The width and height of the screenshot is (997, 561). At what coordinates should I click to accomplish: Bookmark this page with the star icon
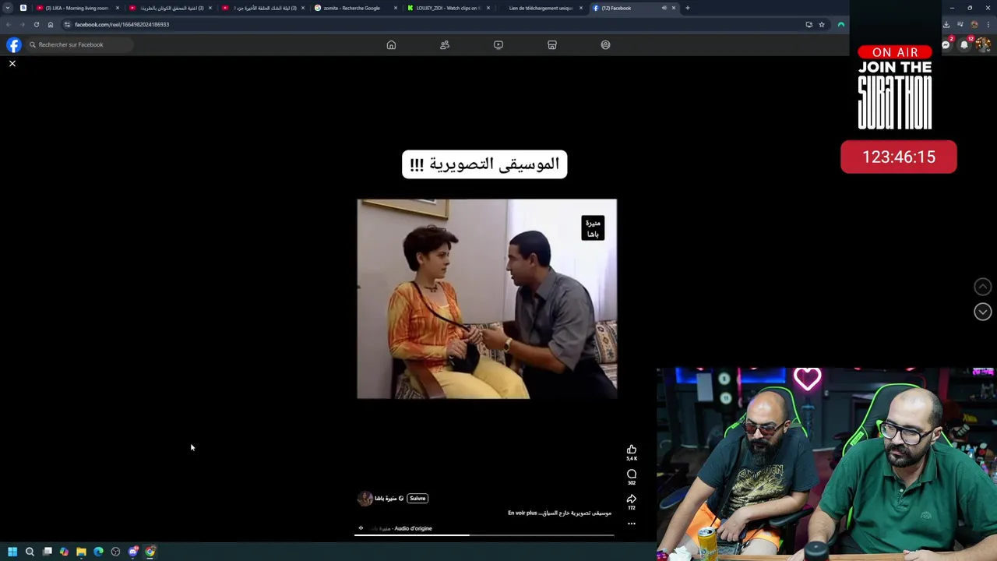click(821, 24)
